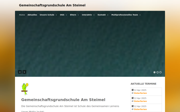180x112 pixels.
Task: Click the calendar icon of second event date
Action: [x=133, y=98]
